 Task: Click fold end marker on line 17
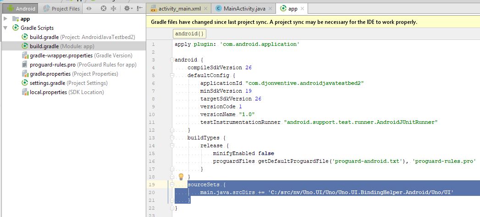(172, 169)
